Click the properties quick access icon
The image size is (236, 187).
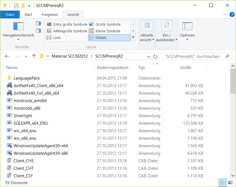tap(16, 6)
